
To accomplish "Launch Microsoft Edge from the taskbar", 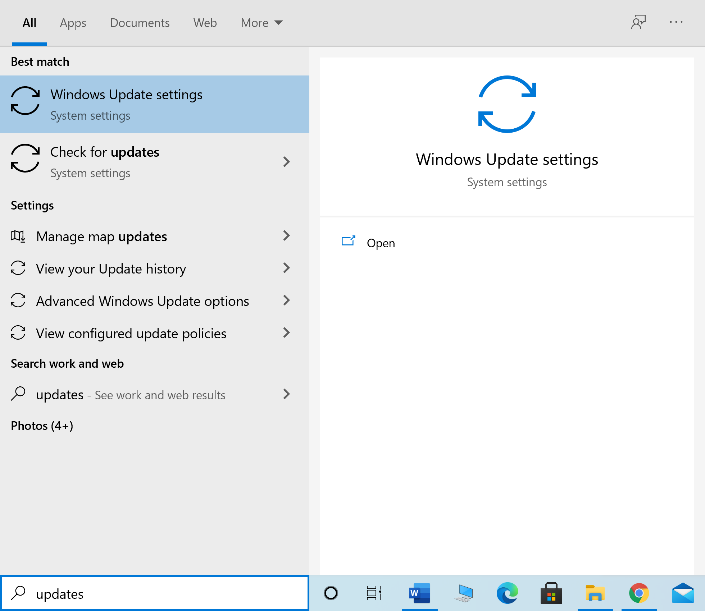I will pyautogui.click(x=507, y=593).
